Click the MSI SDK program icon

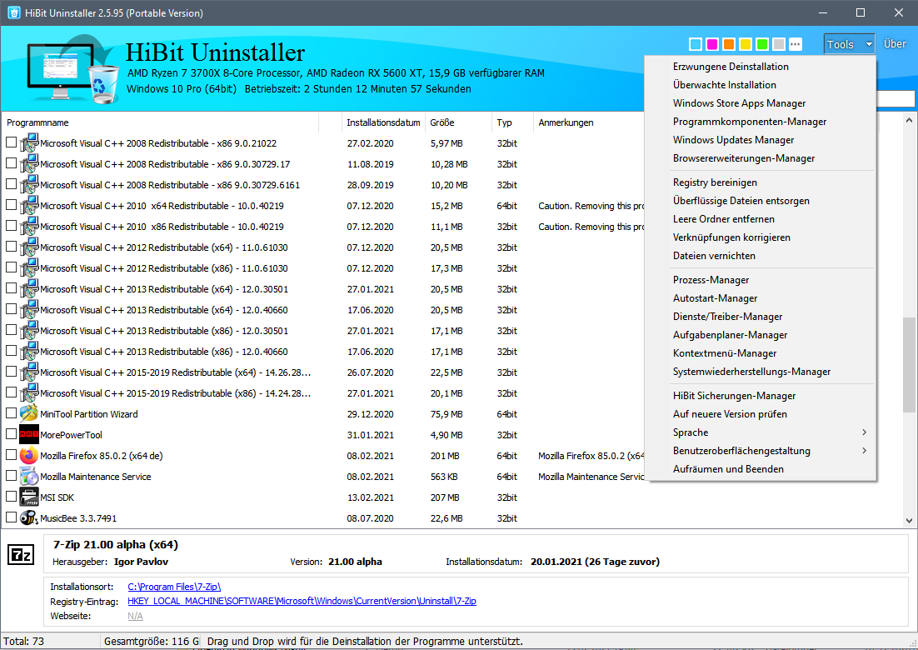click(28, 497)
